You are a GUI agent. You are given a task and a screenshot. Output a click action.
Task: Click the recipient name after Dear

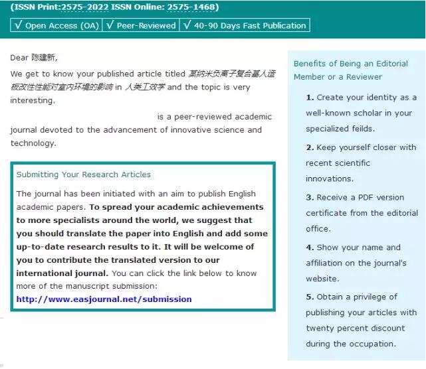tap(45, 58)
